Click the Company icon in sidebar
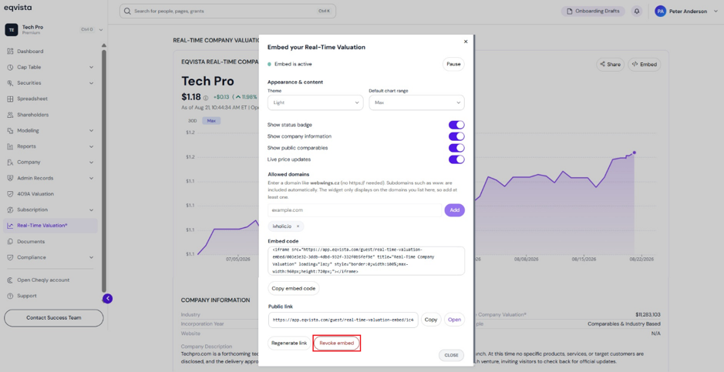Viewport: 724px width, 372px height. (x=10, y=163)
